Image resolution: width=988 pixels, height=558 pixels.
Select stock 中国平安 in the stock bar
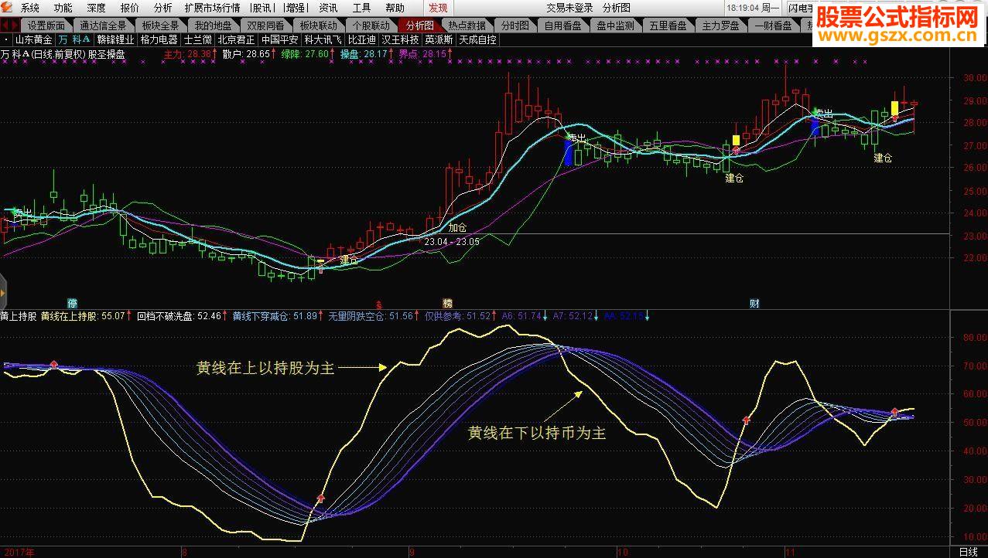(x=279, y=39)
